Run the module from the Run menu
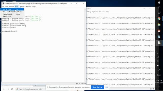The height and width of the screenshot is (91, 163). click(12, 9)
